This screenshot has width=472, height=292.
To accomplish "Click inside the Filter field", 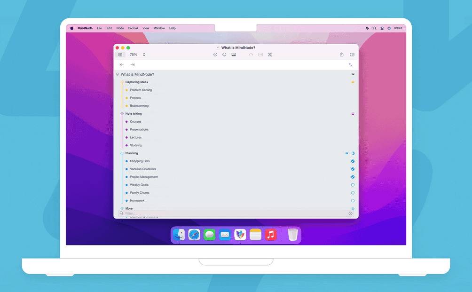I will (x=188, y=213).
